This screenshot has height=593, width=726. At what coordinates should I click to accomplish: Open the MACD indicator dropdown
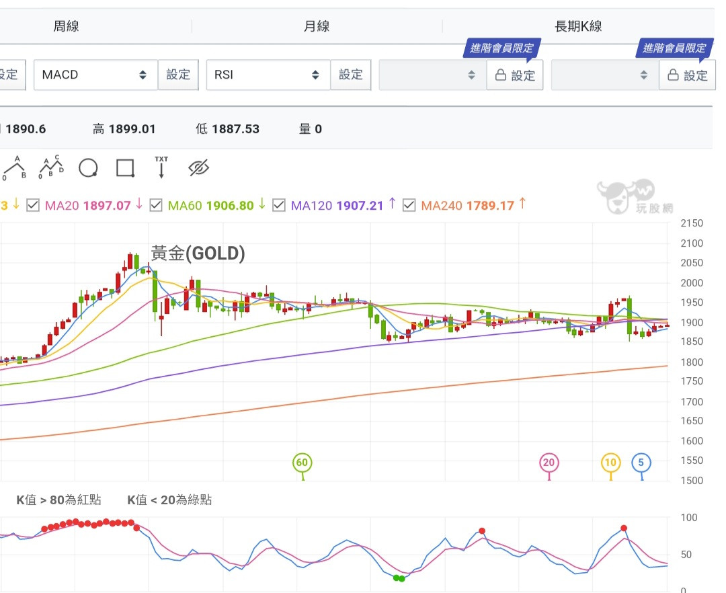[x=95, y=75]
